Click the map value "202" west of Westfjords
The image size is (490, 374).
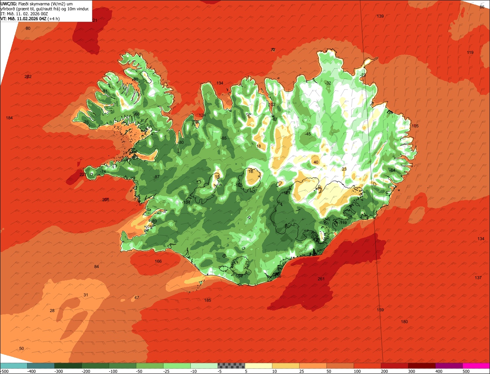click(28, 76)
